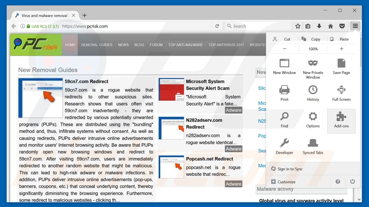Open Add-ons manager
369x207 pixels.
(341, 121)
